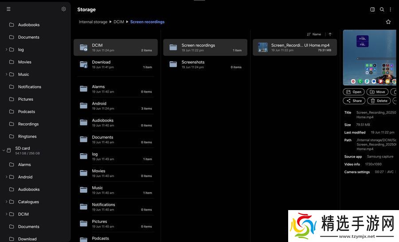This screenshot has width=399, height=242.
Task: Open the three-dot more options menu
Action: click(391, 9)
